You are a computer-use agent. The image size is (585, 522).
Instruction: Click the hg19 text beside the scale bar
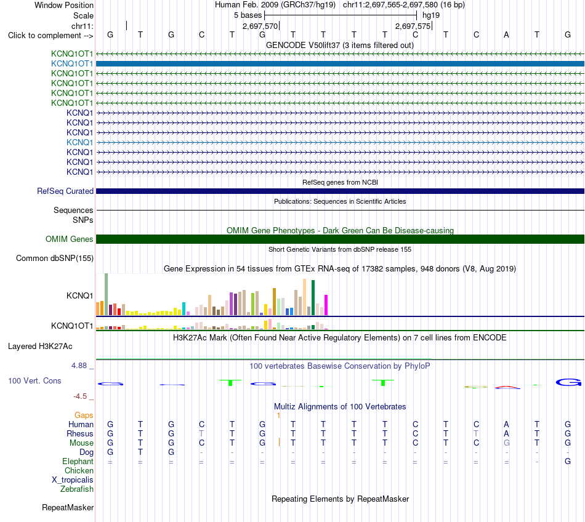(431, 15)
